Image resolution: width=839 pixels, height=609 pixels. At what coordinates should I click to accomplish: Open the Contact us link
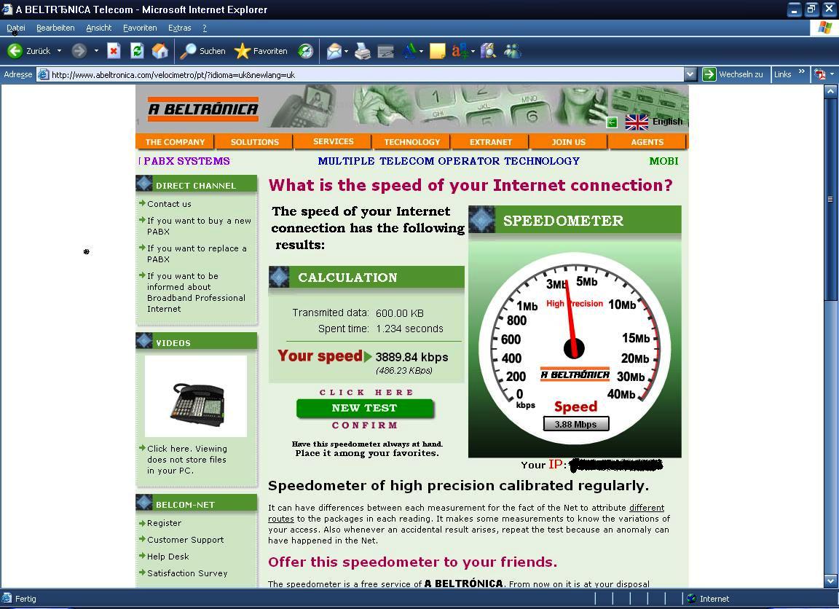tap(169, 204)
